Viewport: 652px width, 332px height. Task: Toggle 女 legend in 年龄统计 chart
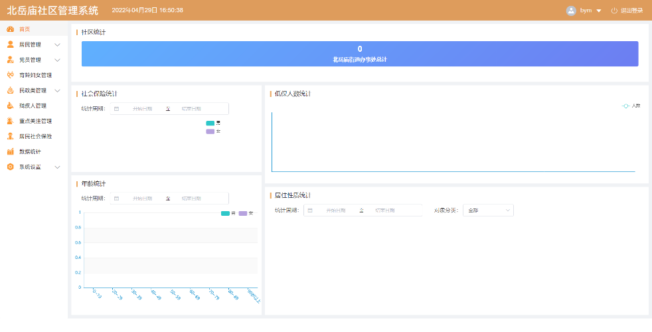246,213
